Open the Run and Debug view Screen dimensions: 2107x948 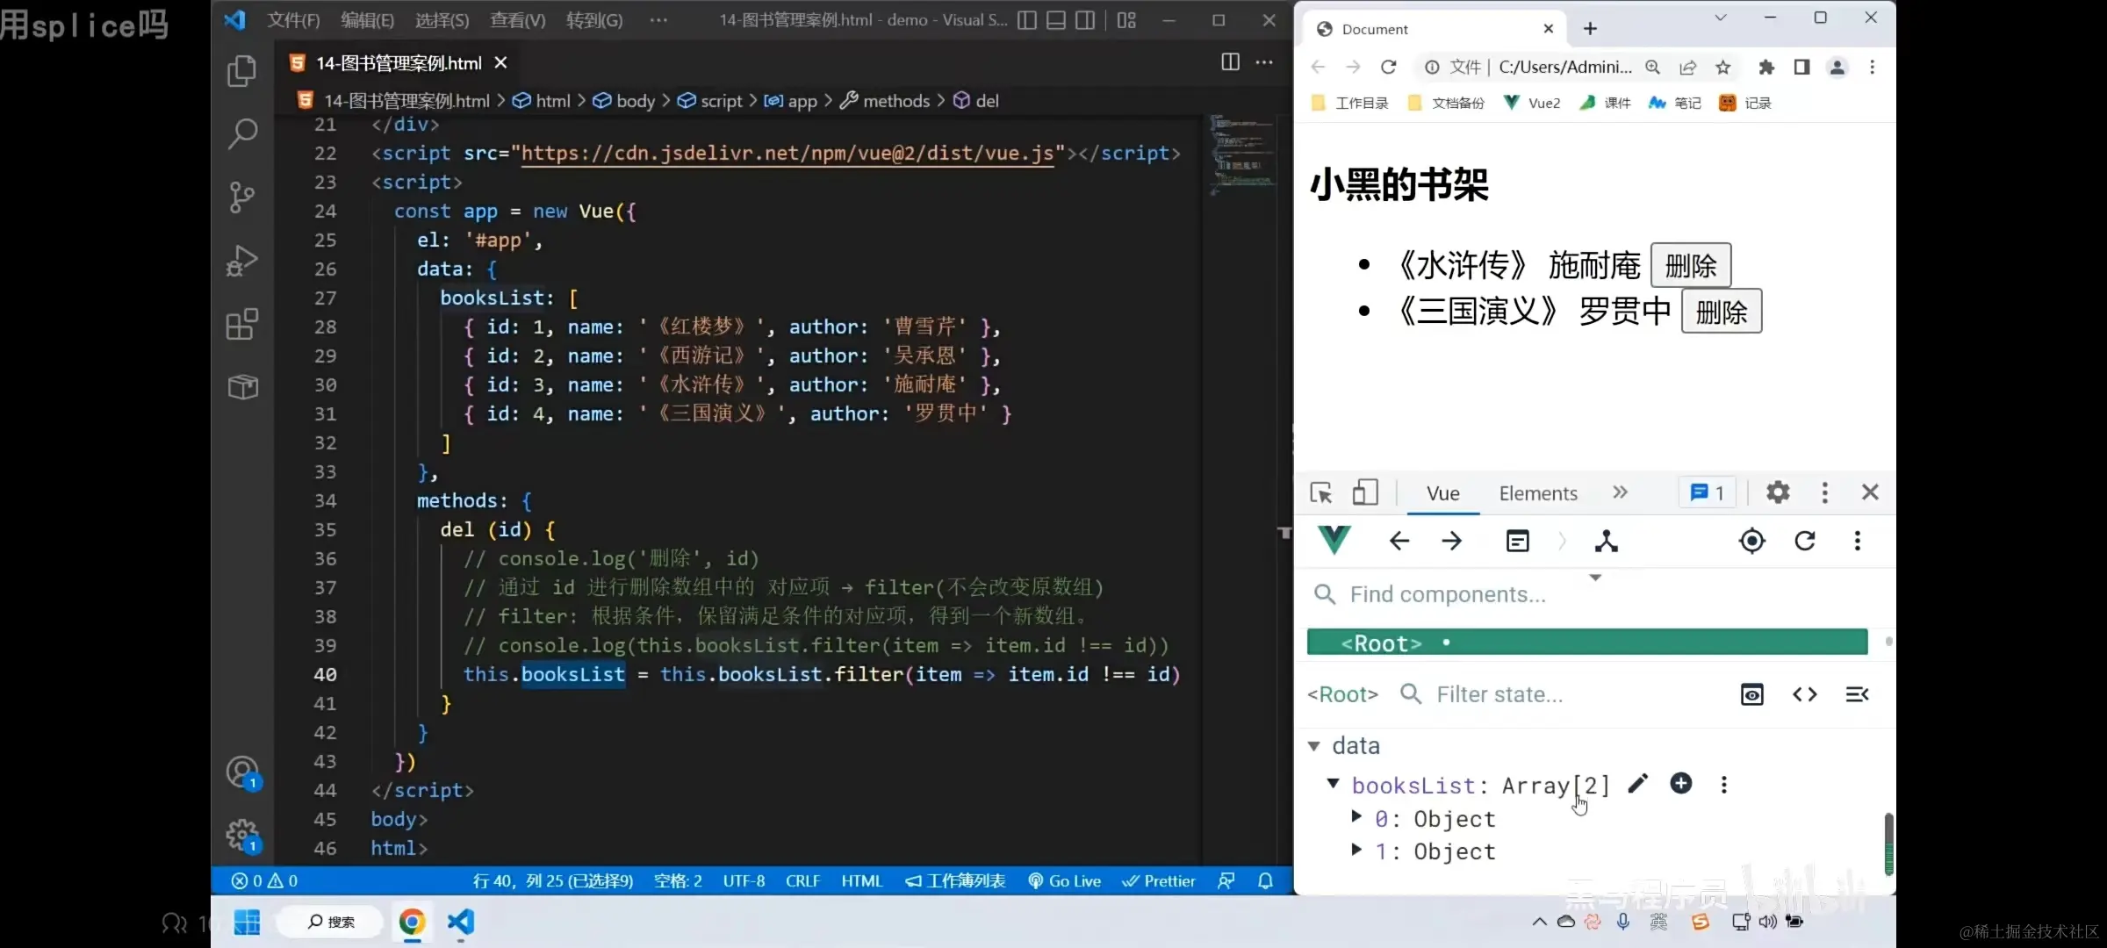click(x=242, y=261)
